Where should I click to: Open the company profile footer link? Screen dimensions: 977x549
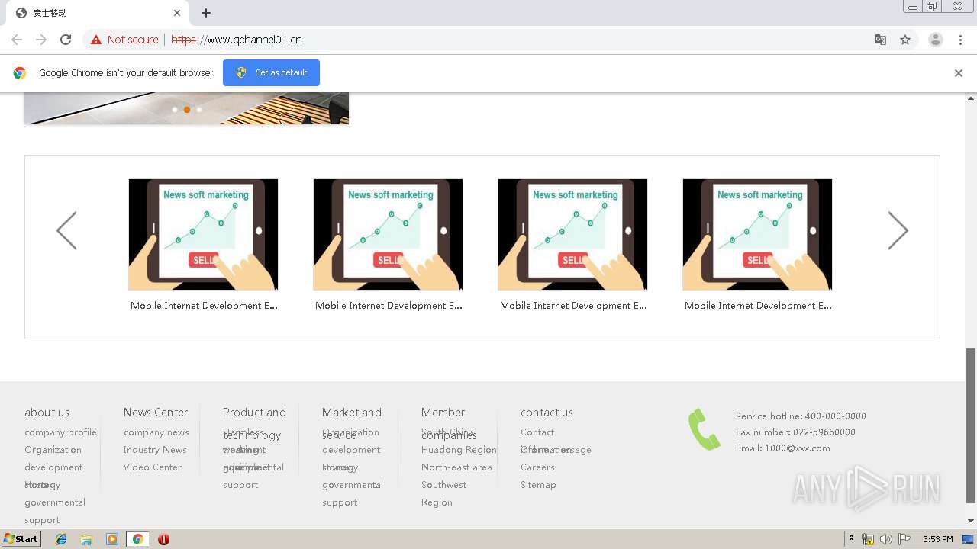pyautogui.click(x=60, y=432)
